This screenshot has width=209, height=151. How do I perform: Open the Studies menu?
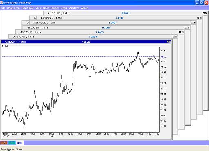tap(55, 8)
